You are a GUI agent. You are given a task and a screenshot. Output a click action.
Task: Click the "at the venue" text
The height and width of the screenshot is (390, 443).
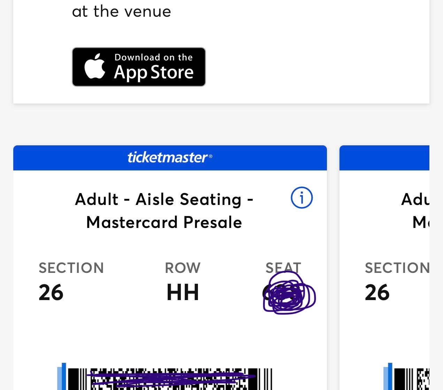121,12
